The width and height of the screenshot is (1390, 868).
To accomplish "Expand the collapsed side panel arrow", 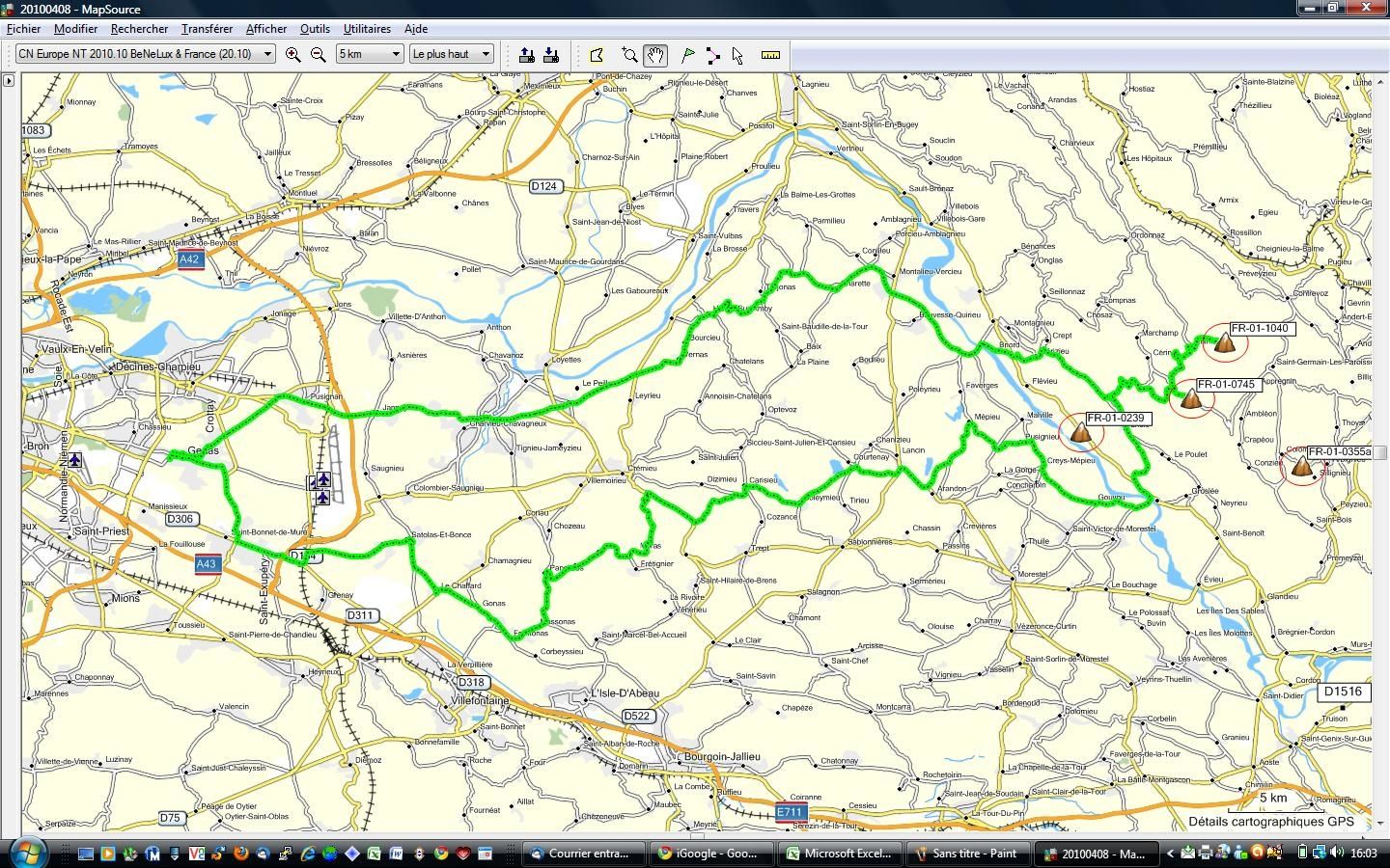I will pos(9,80).
